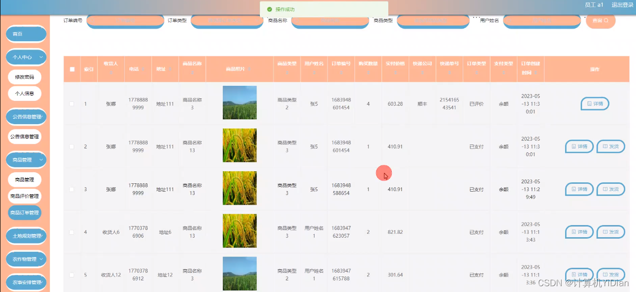This screenshot has height=292, width=636.
Task: Collapse the 个人中心 sidebar section
Action: 26,57
